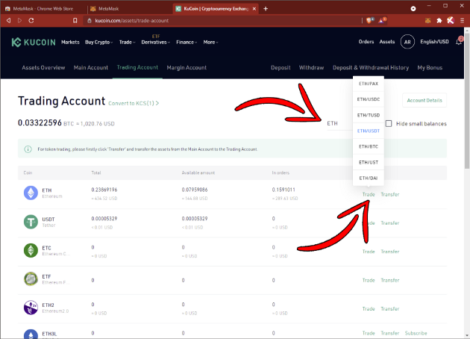470x339 pixels.
Task: Go to Deposit page
Action: (281, 68)
